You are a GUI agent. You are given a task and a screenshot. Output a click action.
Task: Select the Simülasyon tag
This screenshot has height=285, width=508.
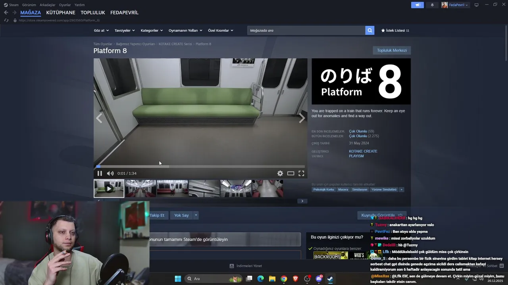click(x=360, y=190)
